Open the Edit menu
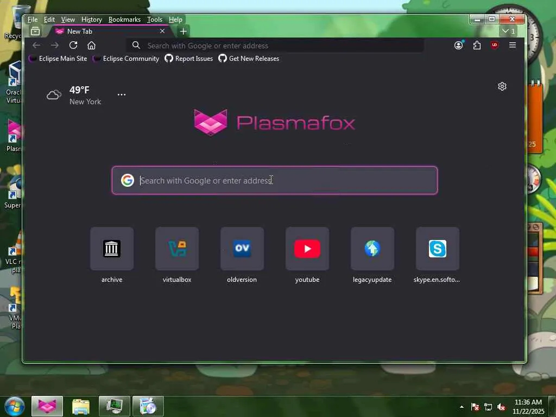Viewport: 556px width, 417px height. pyautogui.click(x=49, y=20)
